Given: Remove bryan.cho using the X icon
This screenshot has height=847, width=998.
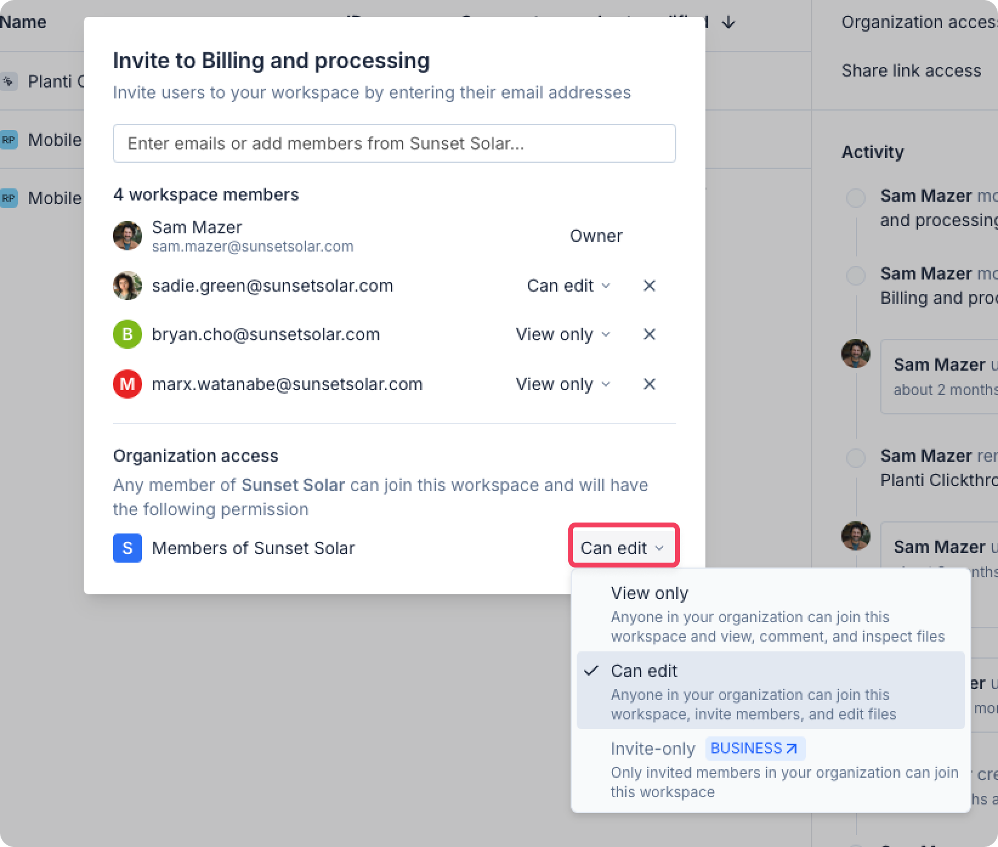Looking at the screenshot, I should click(x=649, y=334).
